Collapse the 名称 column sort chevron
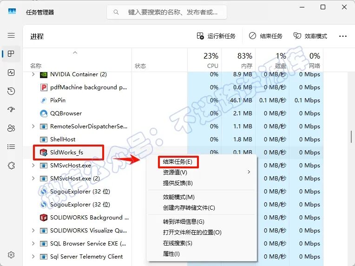Screen dimensions: 355x266 click(x=75, y=53)
